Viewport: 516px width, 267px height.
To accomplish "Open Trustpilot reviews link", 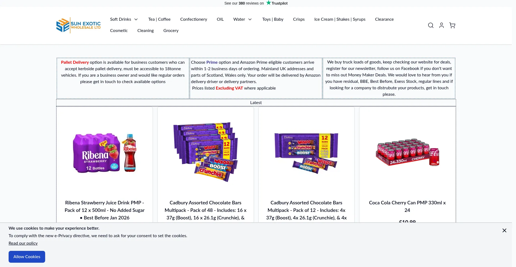I will 256,3.
